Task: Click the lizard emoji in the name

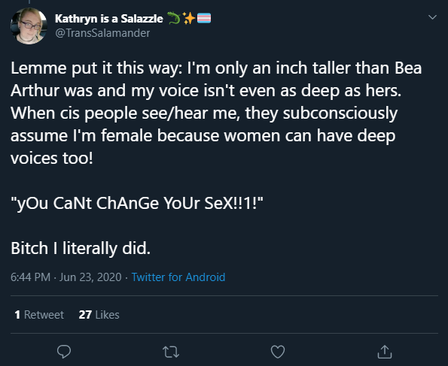Action: [x=173, y=18]
